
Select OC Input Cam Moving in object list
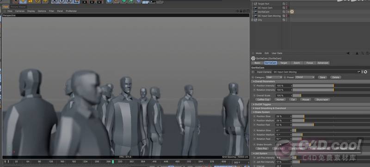[x=269, y=16]
